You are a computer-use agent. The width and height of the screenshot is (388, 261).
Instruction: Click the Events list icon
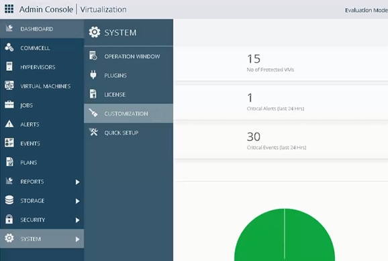9,143
